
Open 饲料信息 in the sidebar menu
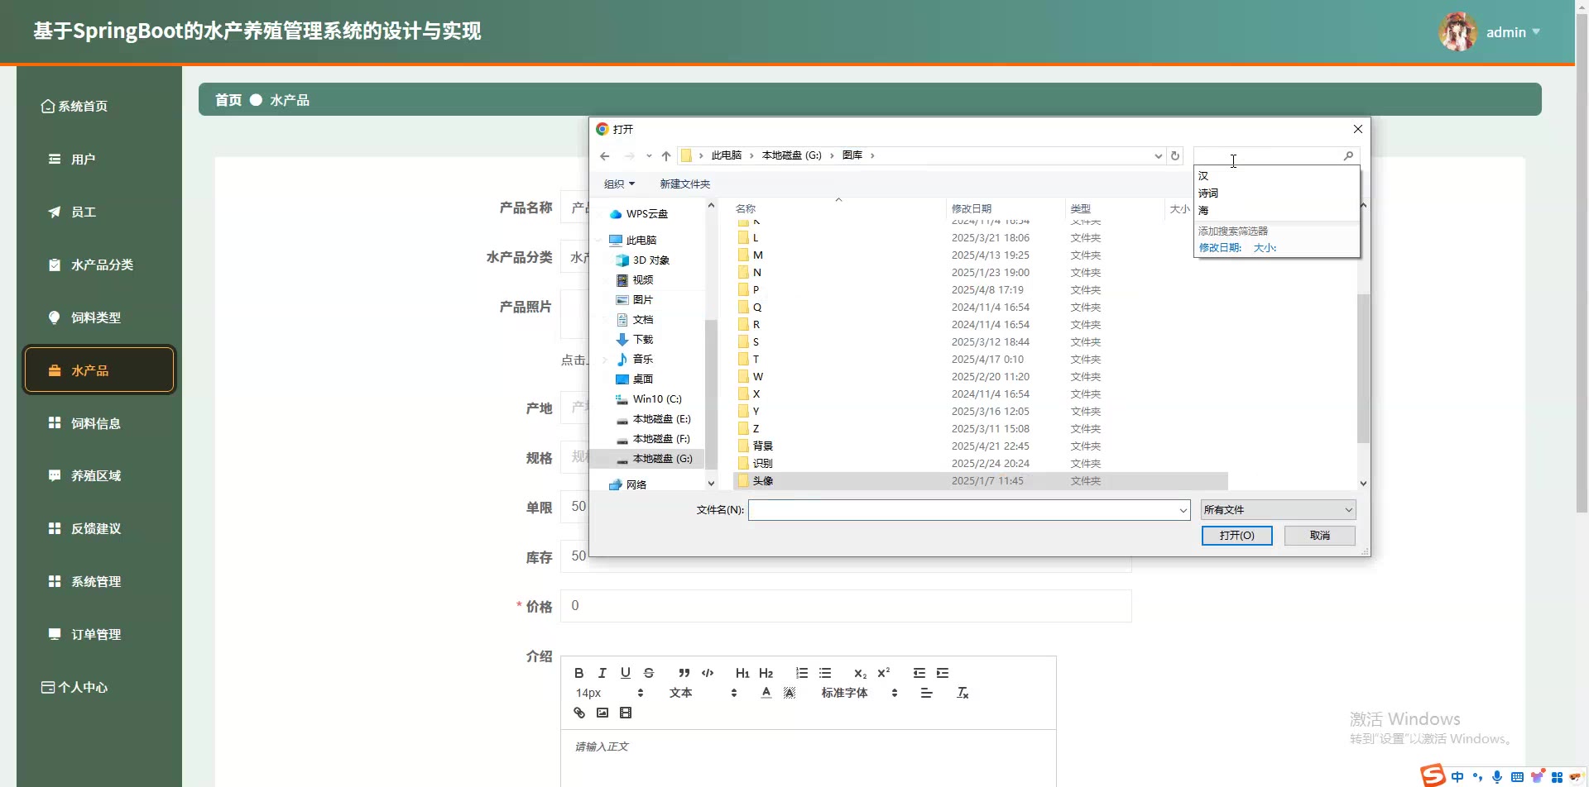(96, 423)
